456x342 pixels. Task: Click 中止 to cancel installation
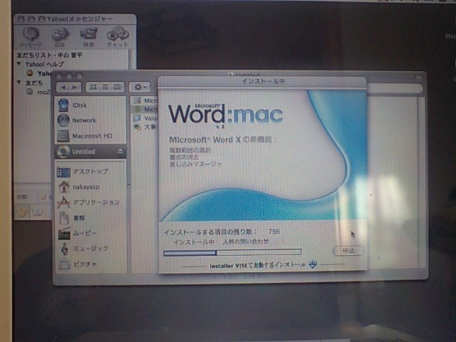coord(348,250)
